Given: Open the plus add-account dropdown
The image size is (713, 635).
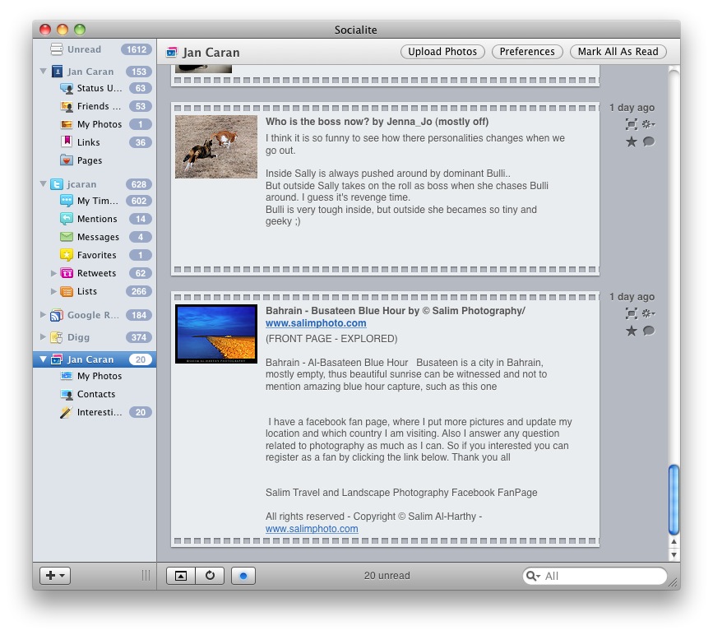Looking at the screenshot, I should 55,576.
